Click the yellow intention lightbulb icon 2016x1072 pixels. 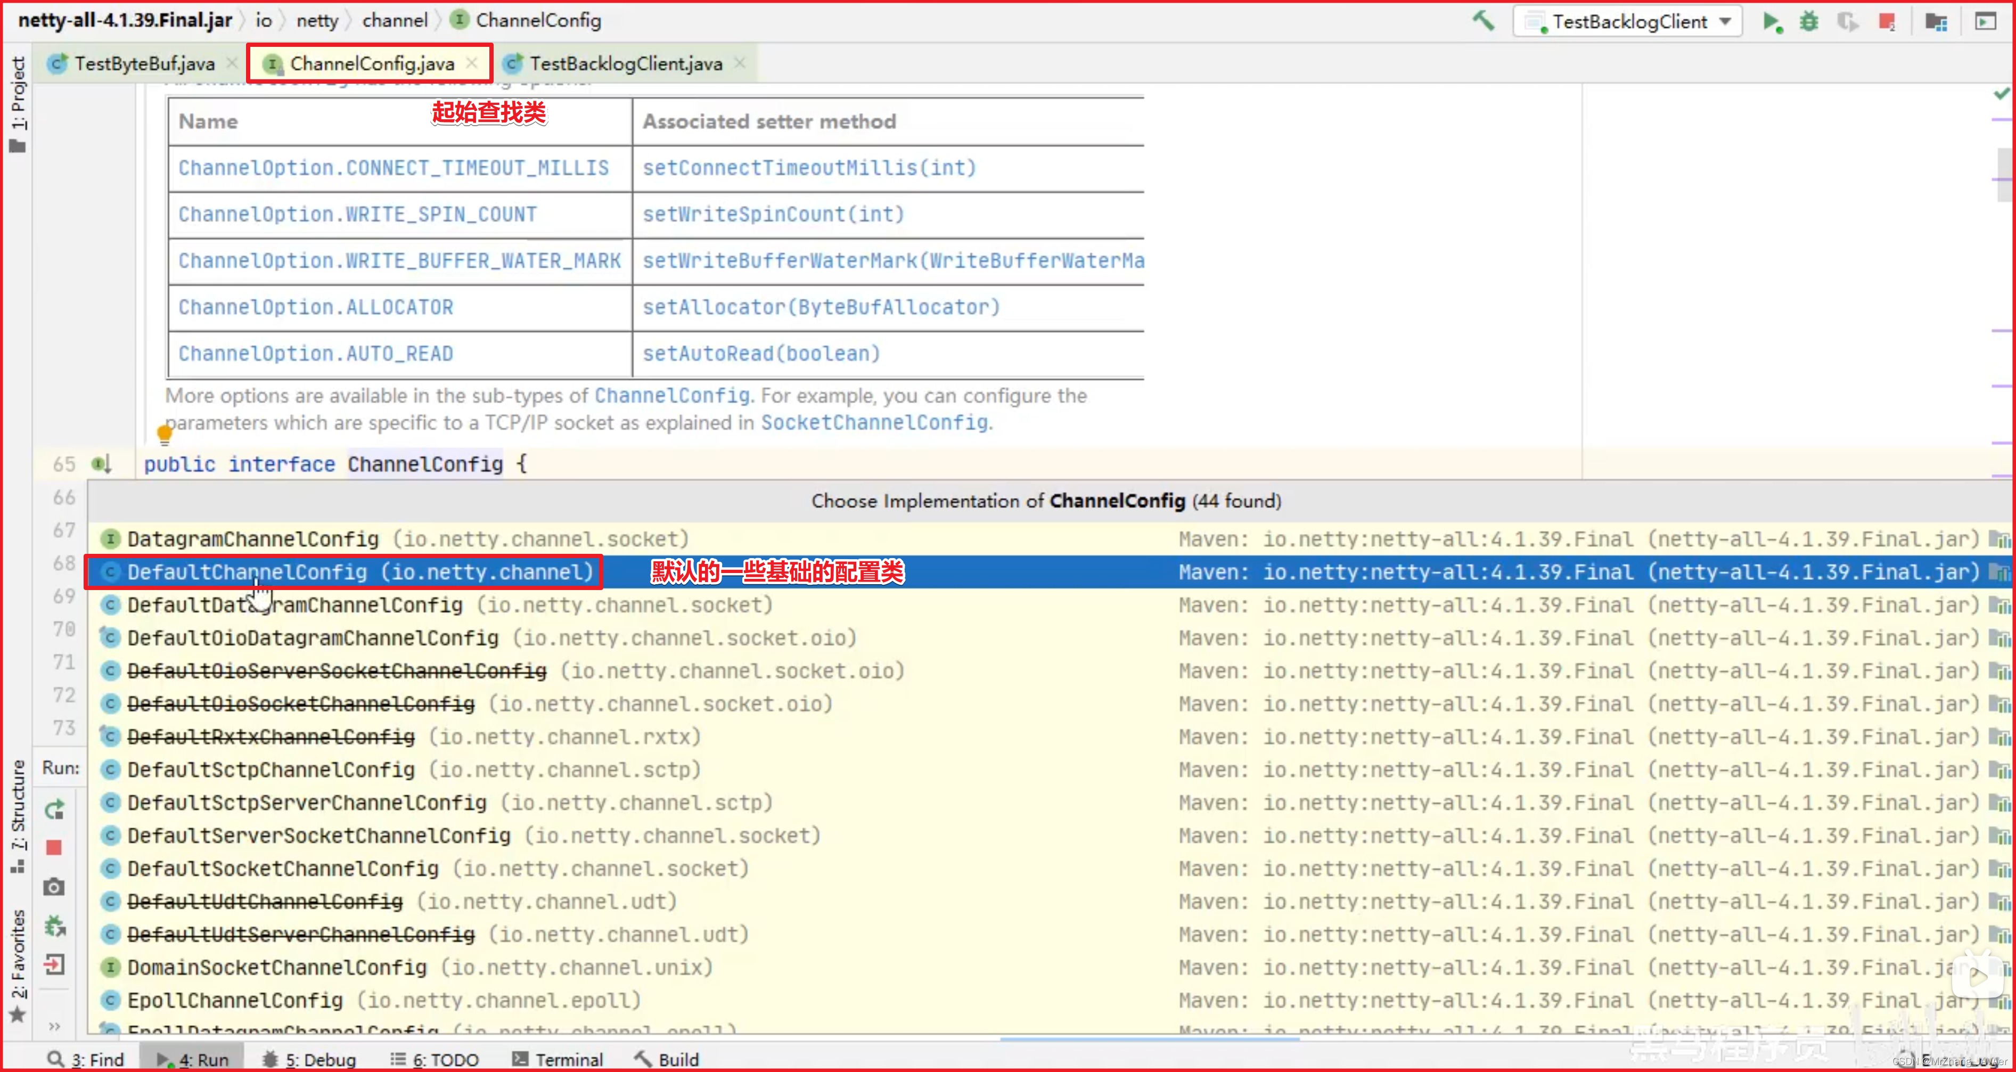(165, 433)
